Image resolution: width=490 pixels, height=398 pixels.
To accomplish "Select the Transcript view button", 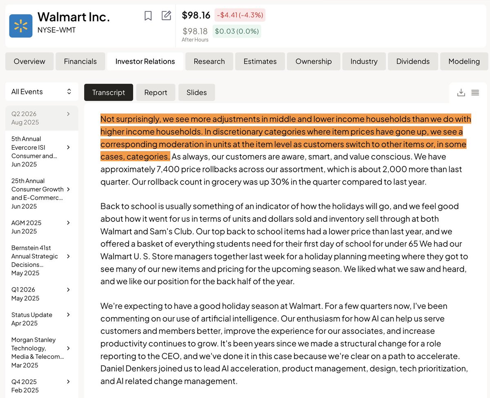I will click(x=109, y=92).
